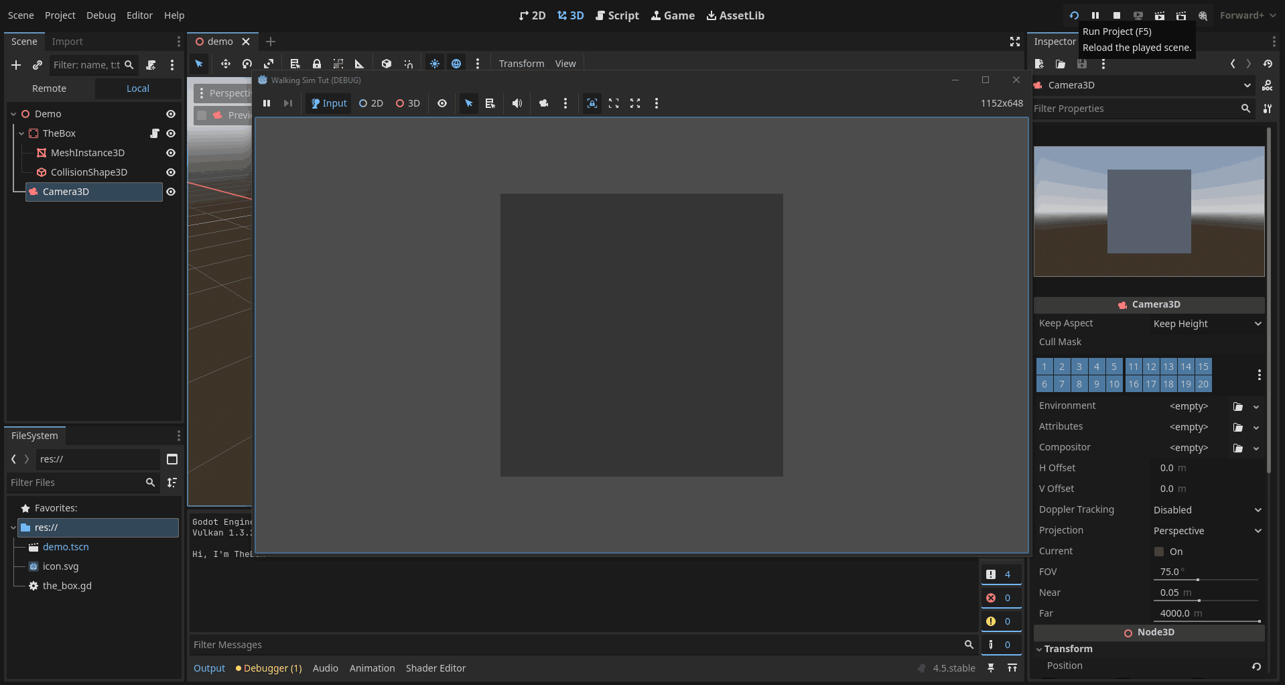Click the Run Specific Scene icon
The width and height of the screenshot is (1285, 685).
pyautogui.click(x=1181, y=15)
